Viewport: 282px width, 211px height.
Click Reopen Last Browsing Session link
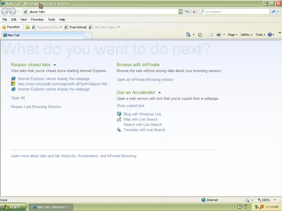36,107
